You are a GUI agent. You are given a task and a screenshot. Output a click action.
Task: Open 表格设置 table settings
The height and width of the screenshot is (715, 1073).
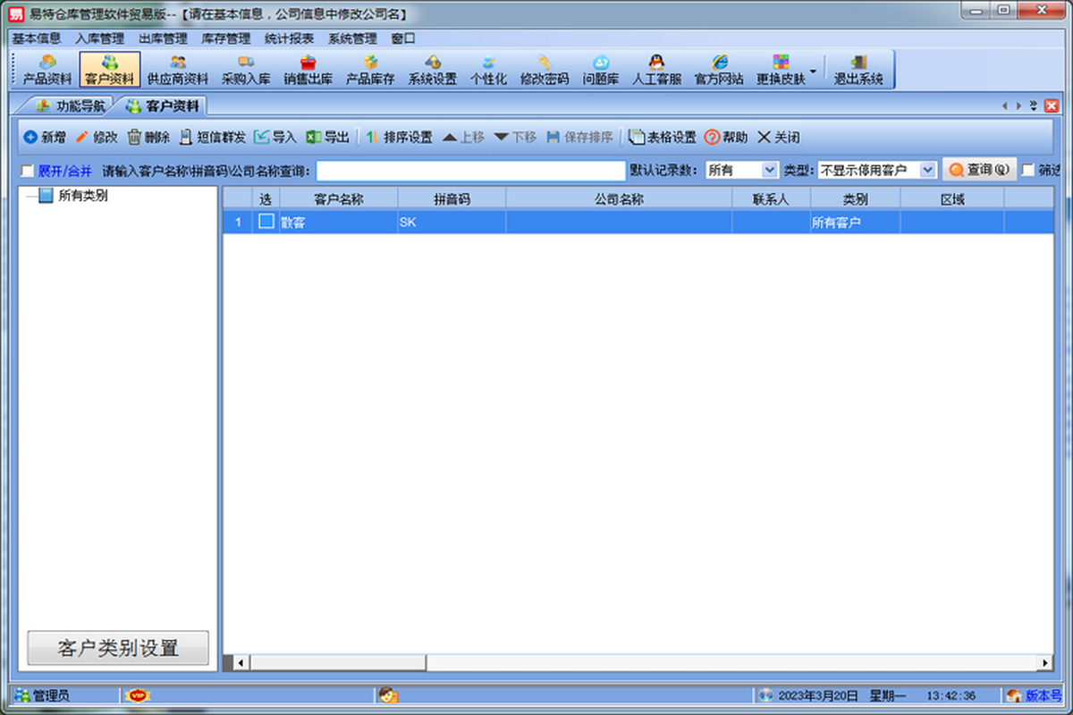tap(663, 138)
